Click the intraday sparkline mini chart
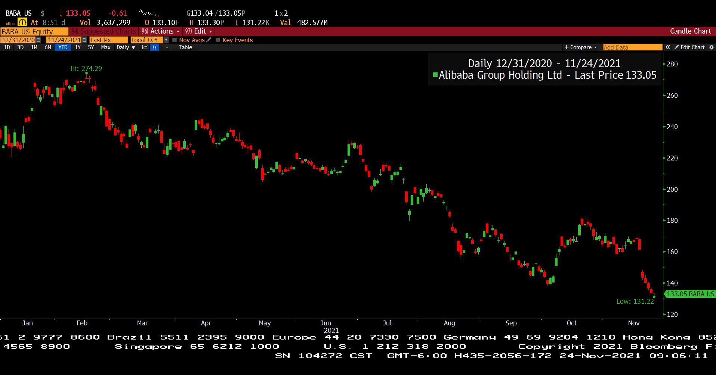 tap(149, 13)
